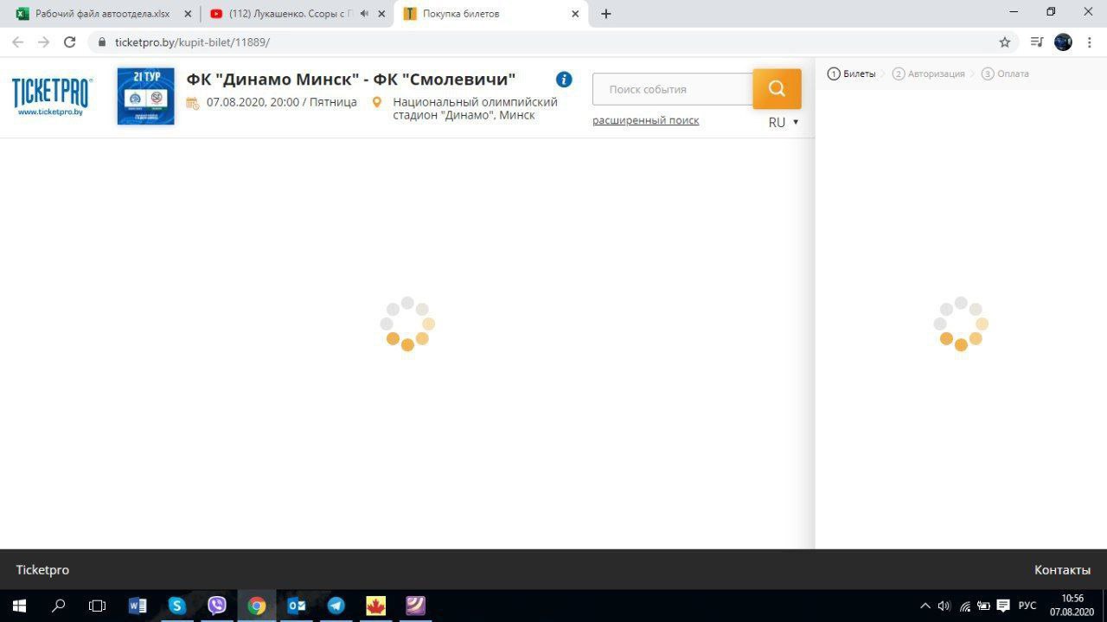Image resolution: width=1107 pixels, height=622 pixels.
Task: Go forward in browser history
Action: pos(43,42)
